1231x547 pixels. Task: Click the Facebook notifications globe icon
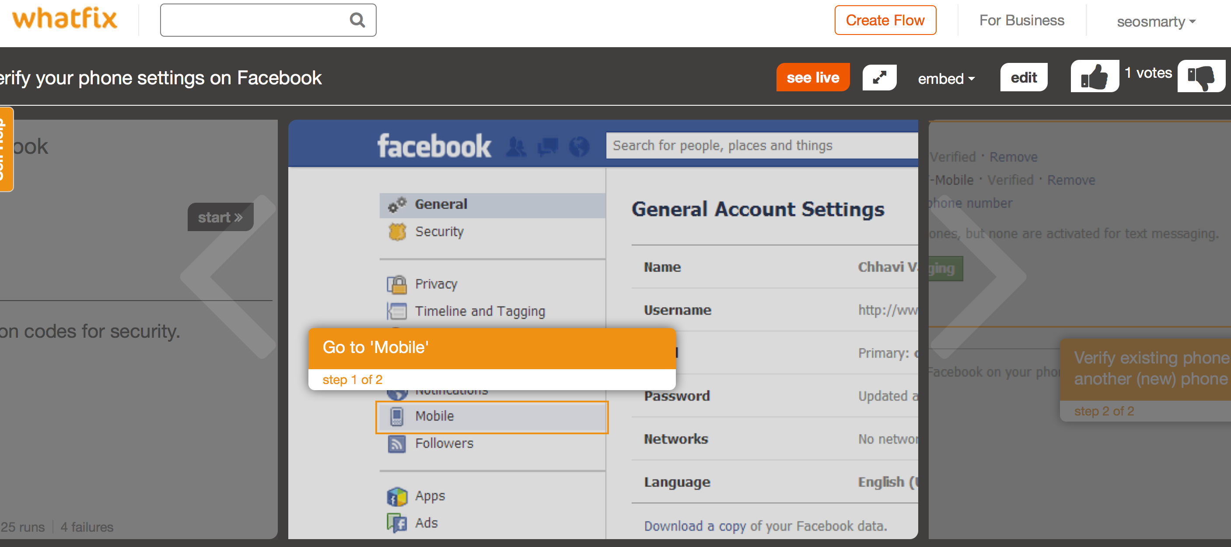(x=579, y=147)
